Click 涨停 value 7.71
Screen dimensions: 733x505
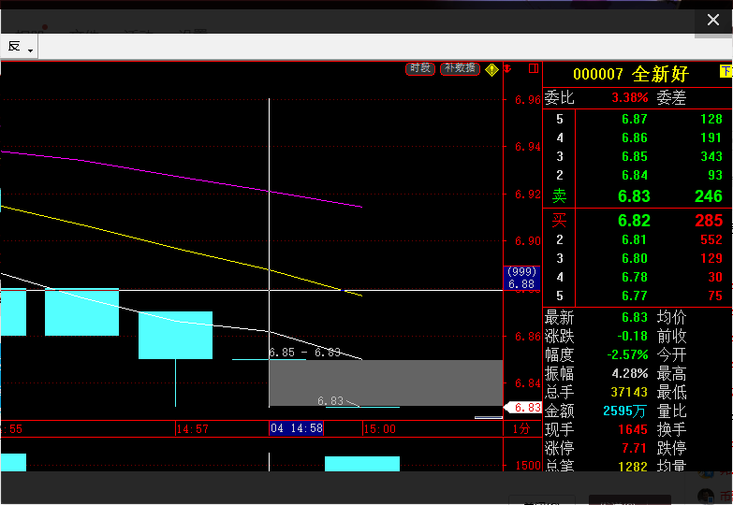(x=634, y=449)
